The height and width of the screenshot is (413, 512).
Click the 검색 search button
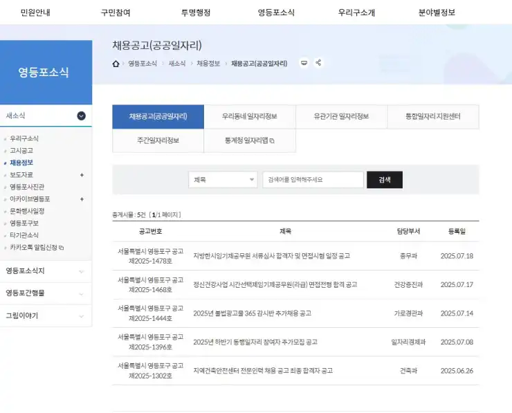pyautogui.click(x=385, y=180)
